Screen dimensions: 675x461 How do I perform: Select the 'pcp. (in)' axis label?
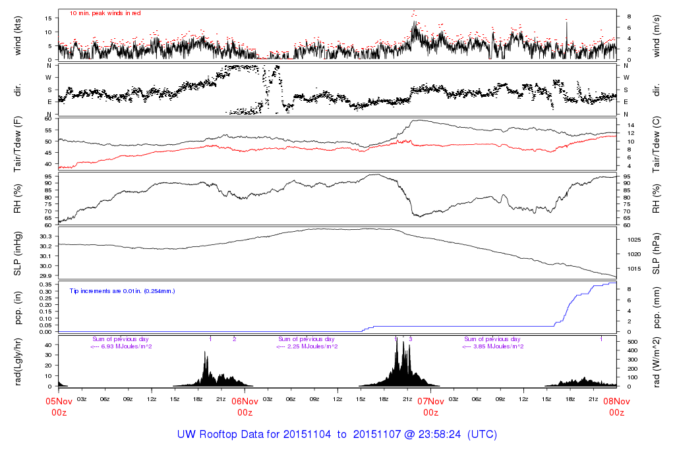(18, 308)
